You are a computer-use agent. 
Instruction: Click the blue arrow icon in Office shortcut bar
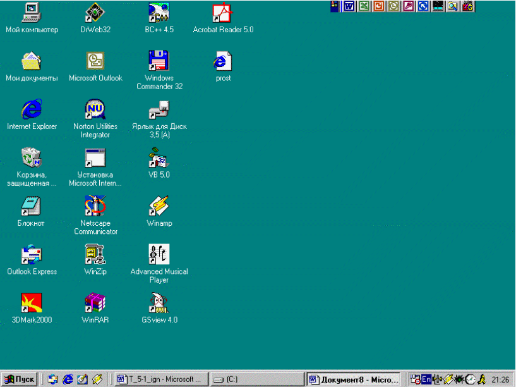[423, 6]
